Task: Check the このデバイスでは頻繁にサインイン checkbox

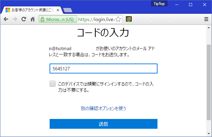Action: tap(52, 84)
